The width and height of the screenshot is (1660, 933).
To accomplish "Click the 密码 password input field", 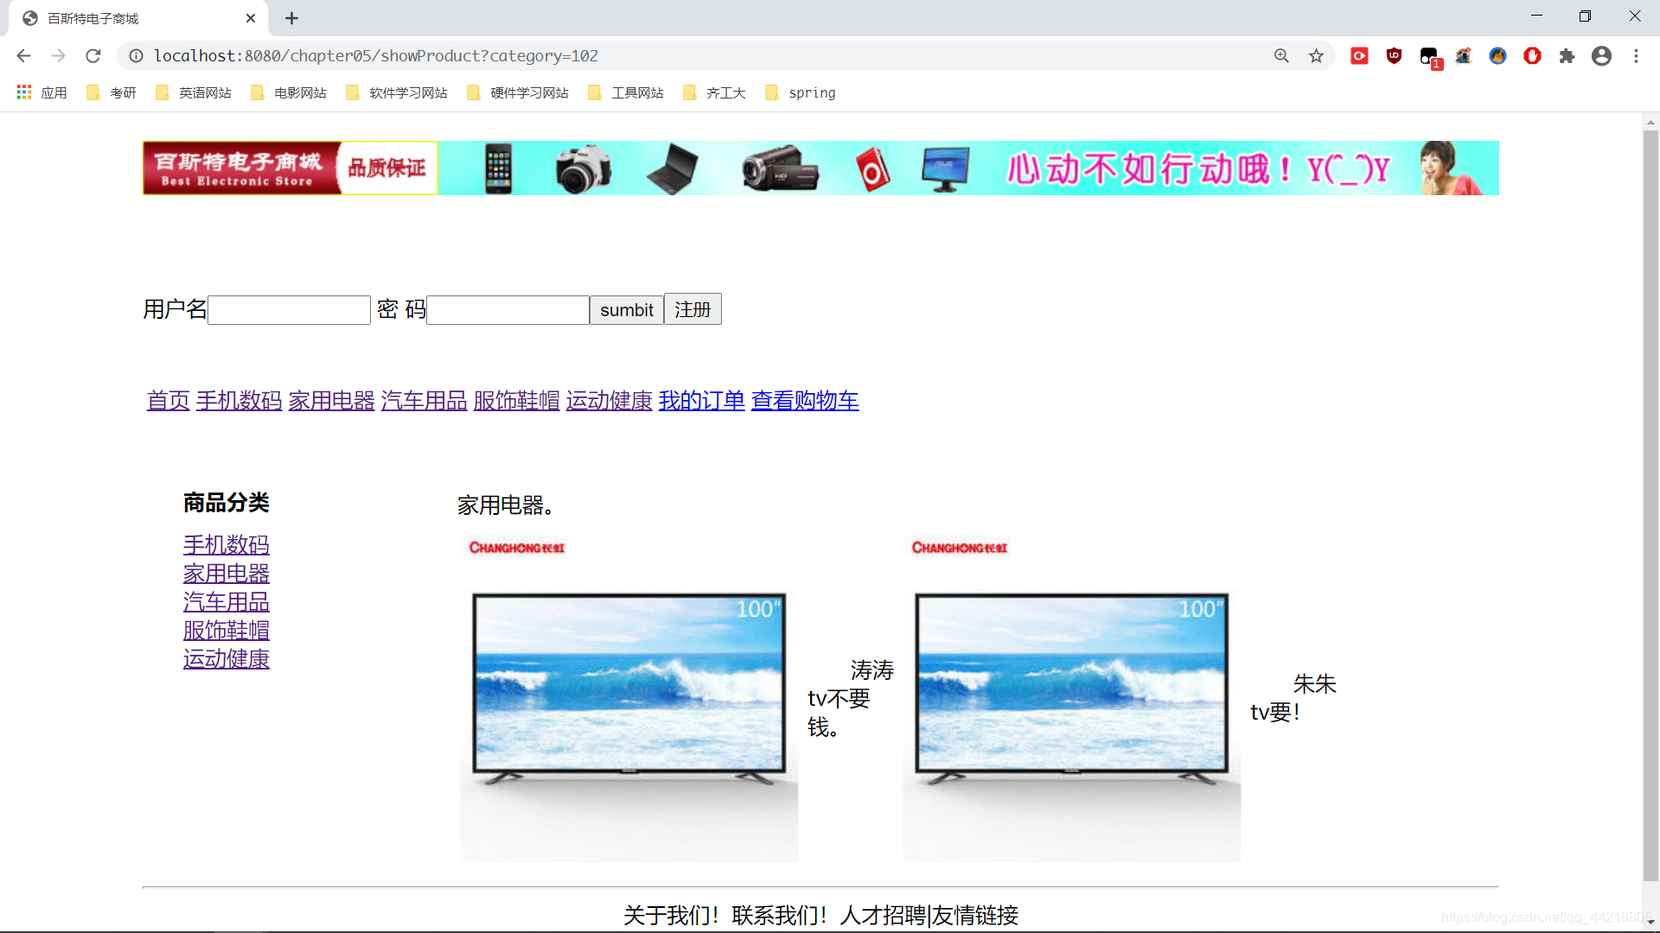I will tap(508, 310).
